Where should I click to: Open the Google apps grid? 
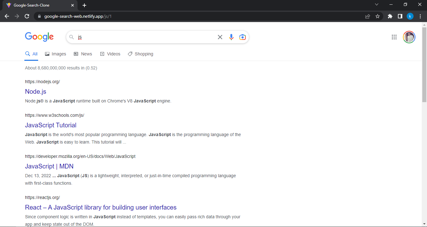[x=394, y=37]
